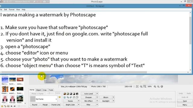The image size is (193, 108).
Task: Go to previous photo with back arrow
Action: click(11, 106)
